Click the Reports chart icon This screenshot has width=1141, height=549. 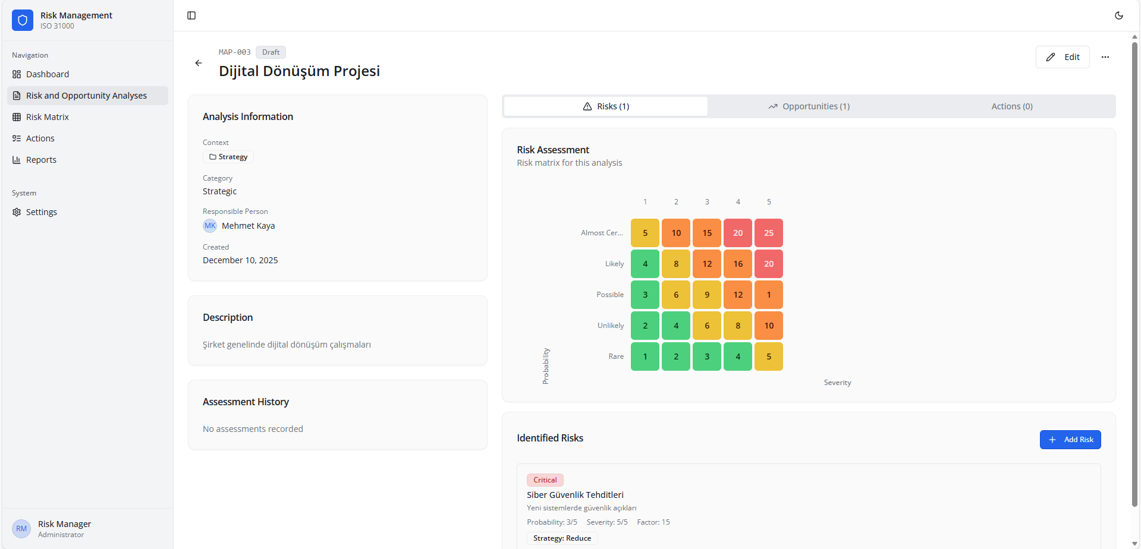(17, 160)
